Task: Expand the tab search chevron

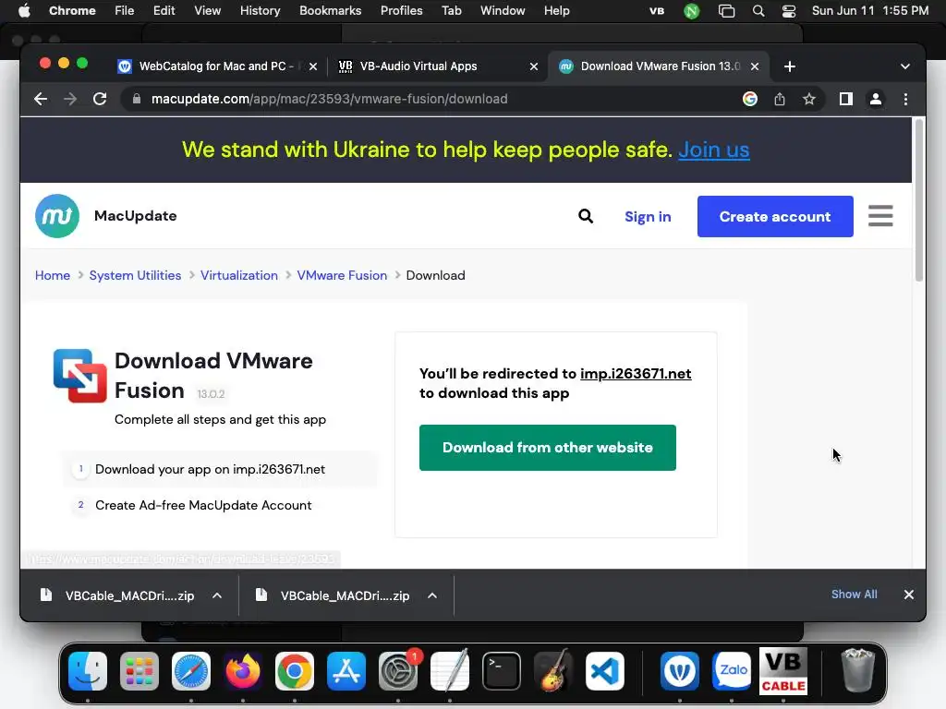Action: (x=905, y=66)
